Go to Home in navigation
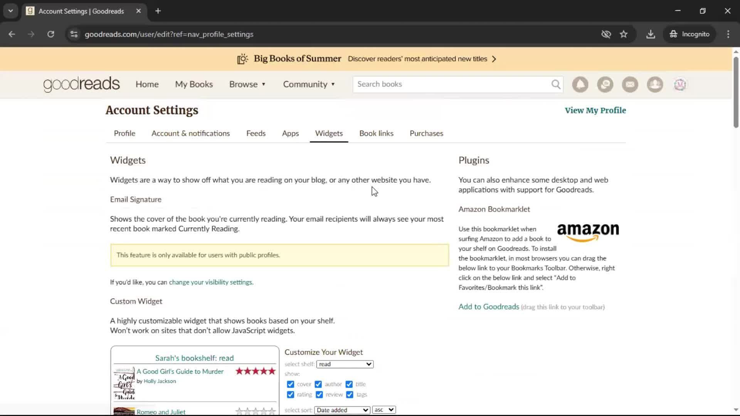 click(x=147, y=84)
